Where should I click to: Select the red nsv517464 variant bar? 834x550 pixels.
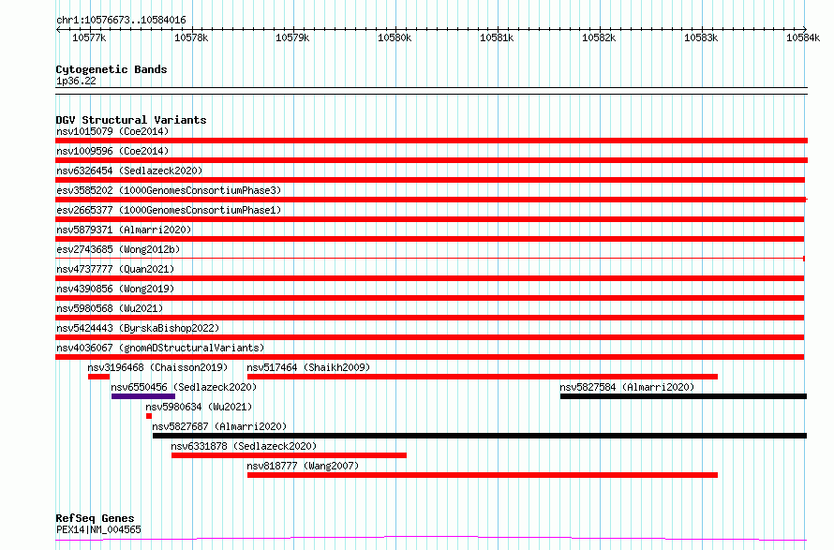[x=483, y=377]
